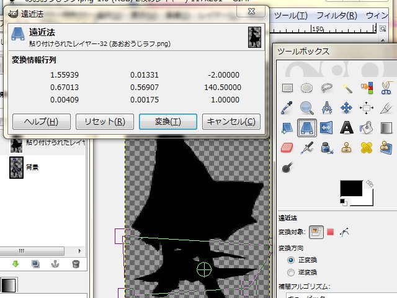Viewport: 397px width, 298px height.
Task: Select the Rectangle Select tool
Action: pos(287,88)
